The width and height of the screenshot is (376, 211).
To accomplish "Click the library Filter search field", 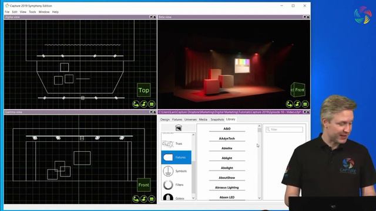I will 284,130.
